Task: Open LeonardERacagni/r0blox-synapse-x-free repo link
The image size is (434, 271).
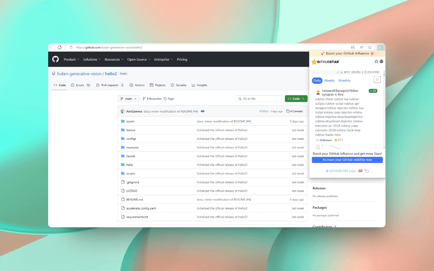Action: (340, 92)
